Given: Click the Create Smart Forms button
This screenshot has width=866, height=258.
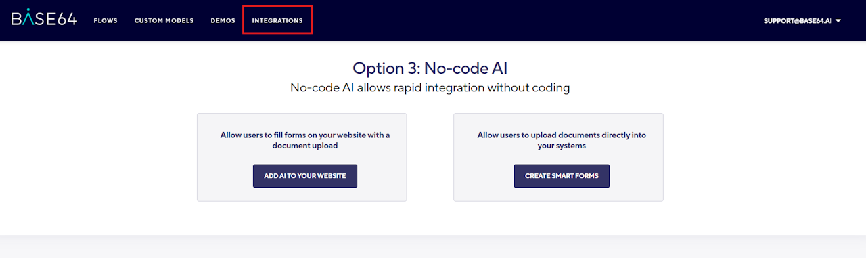Looking at the screenshot, I should [x=562, y=176].
